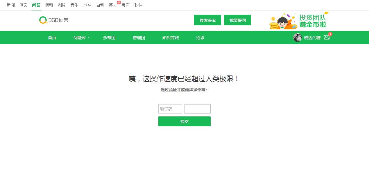Open the 视频 section

[49, 5]
